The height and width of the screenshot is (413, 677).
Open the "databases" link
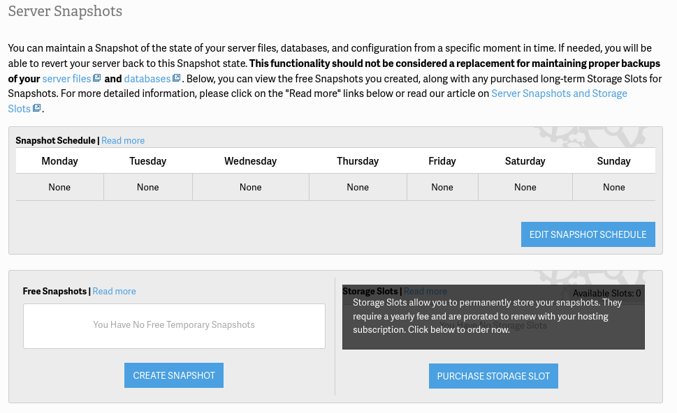[147, 79]
